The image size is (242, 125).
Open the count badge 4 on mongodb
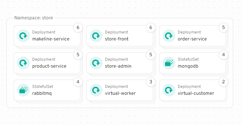coord(224,55)
